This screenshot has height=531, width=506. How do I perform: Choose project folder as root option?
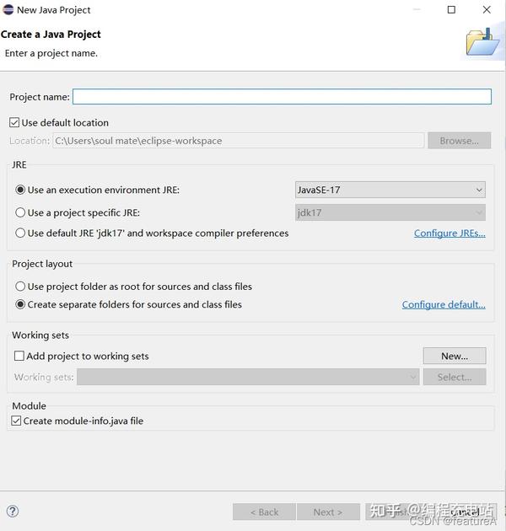pyautogui.click(x=21, y=287)
